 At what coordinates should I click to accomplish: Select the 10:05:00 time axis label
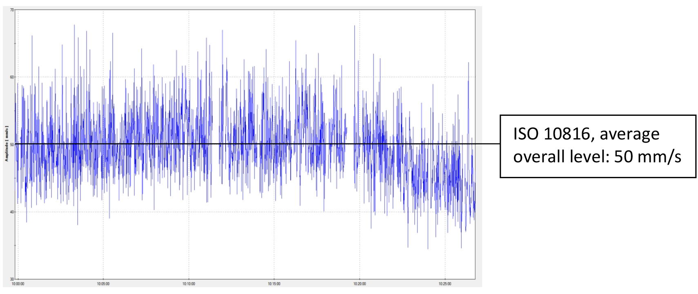pyautogui.click(x=103, y=284)
